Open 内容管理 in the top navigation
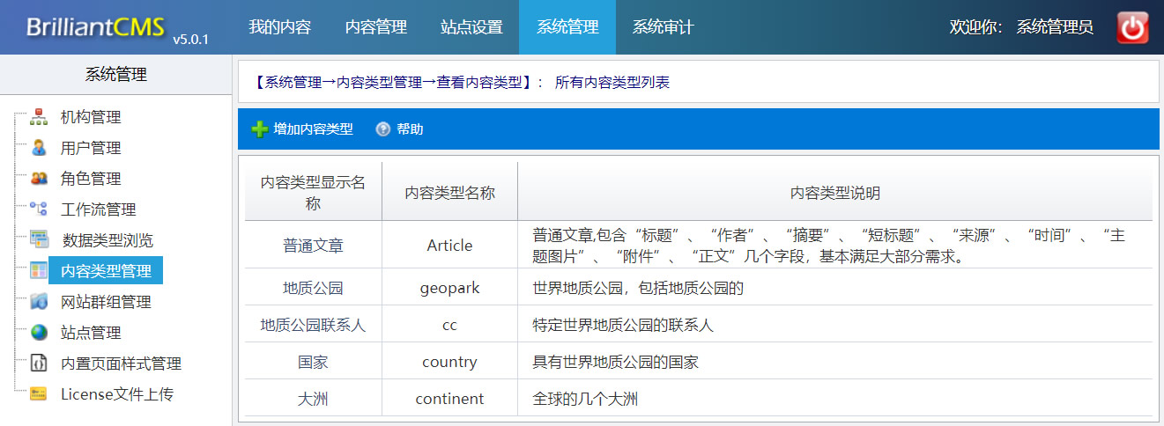 (x=375, y=27)
